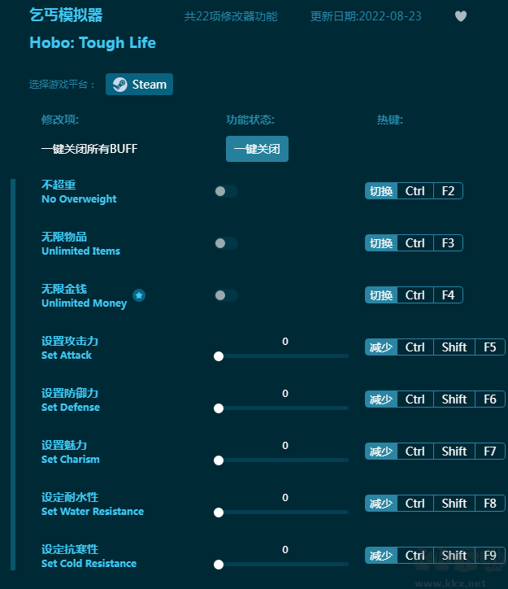The image size is (508, 589).
Task: Adjust the Set Attack slider handle
Action: click(219, 356)
